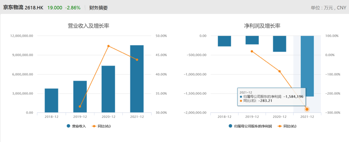The width and height of the screenshot is (349, 142).
Task: Click the 京东物流 stock name
Action: click(13, 7)
